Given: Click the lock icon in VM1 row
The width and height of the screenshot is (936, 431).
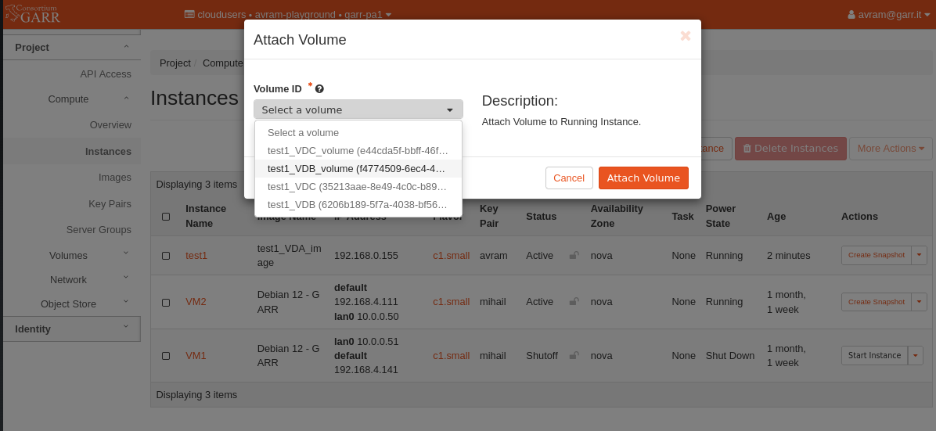Looking at the screenshot, I should pos(574,355).
